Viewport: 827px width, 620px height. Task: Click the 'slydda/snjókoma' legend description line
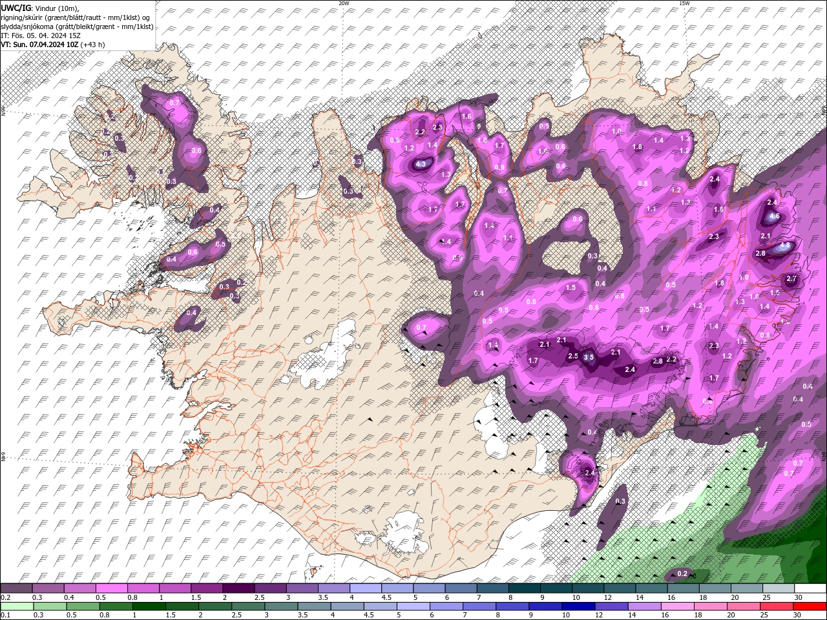pos(77,26)
